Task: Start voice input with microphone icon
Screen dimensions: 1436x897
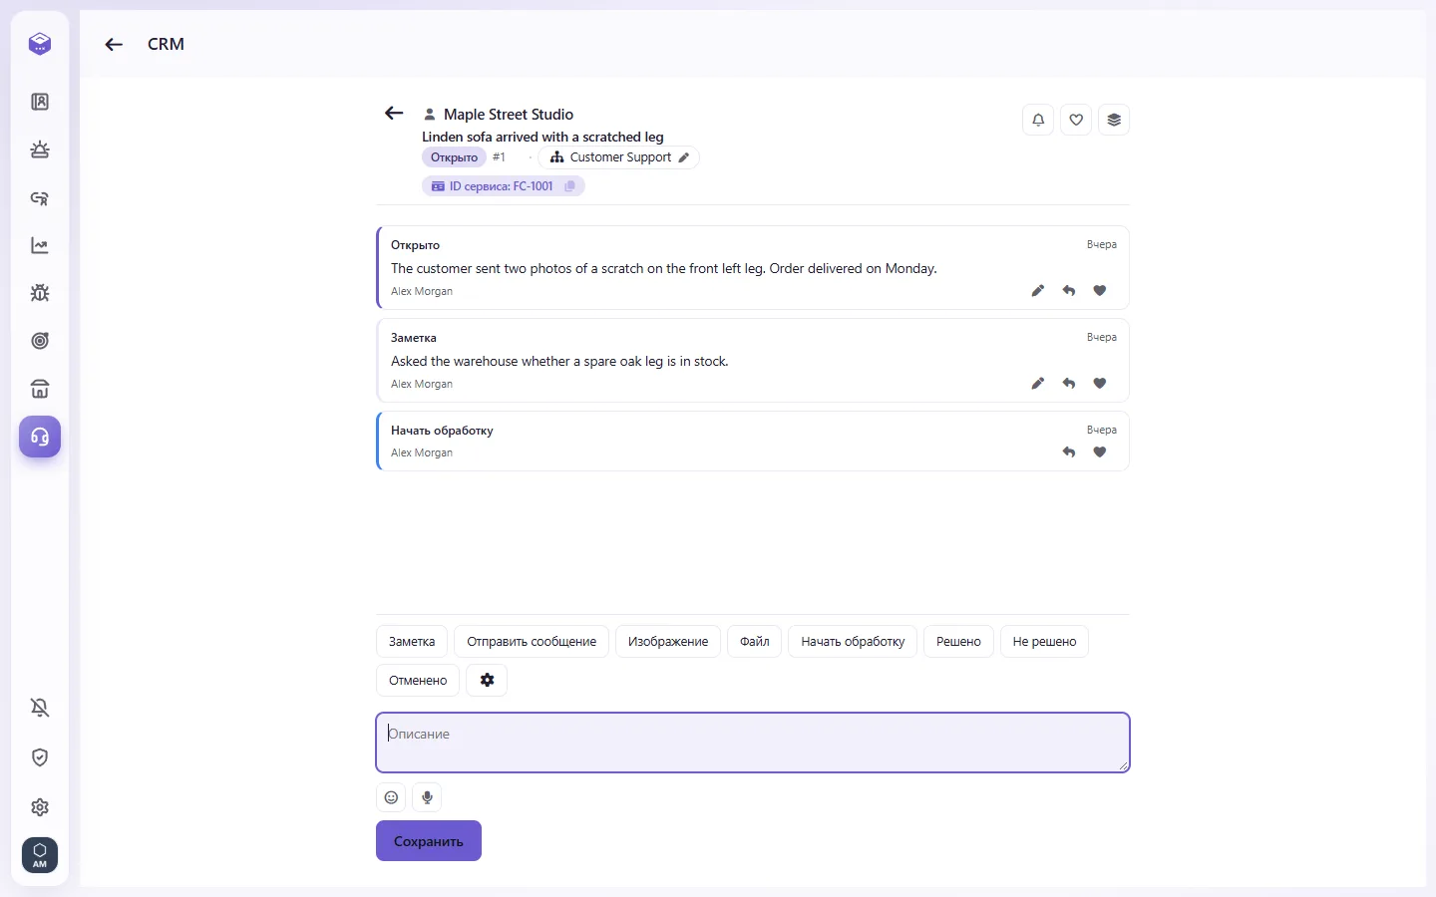Action: [427, 797]
